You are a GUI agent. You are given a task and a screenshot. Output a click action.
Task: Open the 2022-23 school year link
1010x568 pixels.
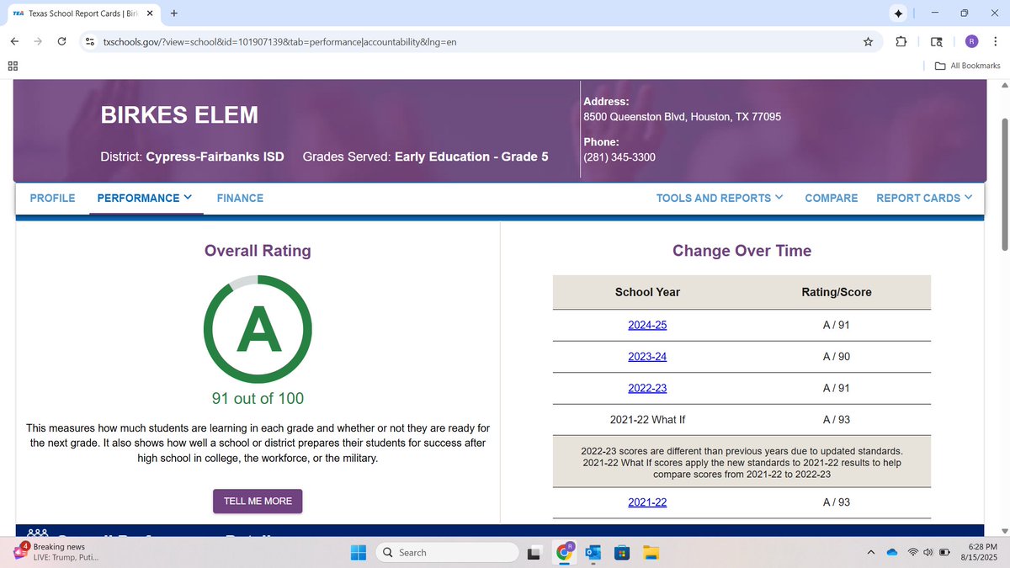[647, 388]
